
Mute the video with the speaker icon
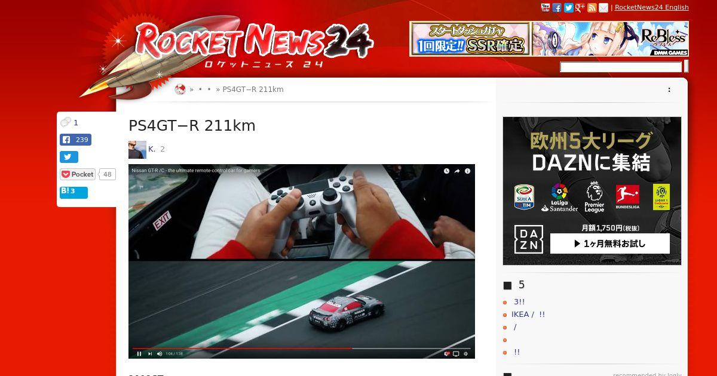click(x=160, y=353)
